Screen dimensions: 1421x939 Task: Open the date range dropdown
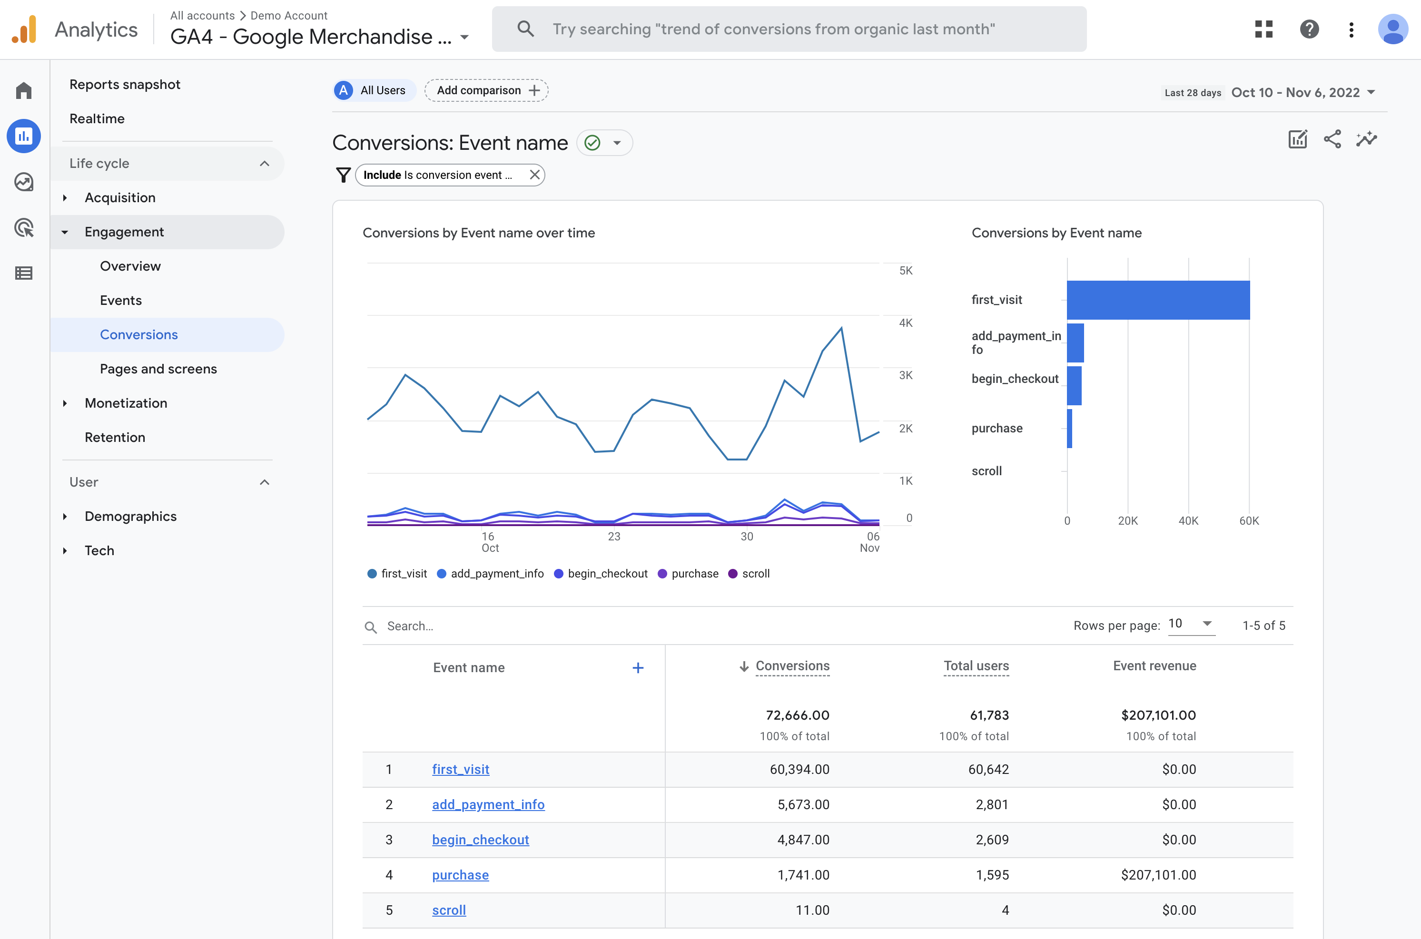click(1303, 92)
